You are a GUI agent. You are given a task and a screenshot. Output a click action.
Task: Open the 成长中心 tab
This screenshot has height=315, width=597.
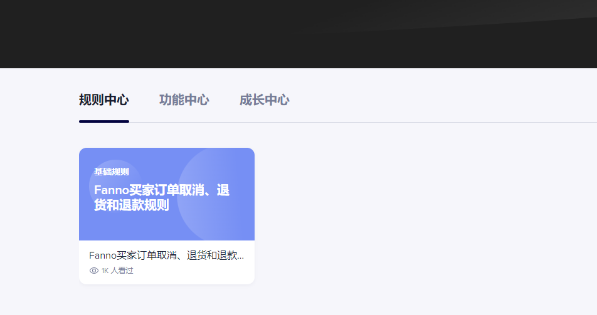[265, 100]
